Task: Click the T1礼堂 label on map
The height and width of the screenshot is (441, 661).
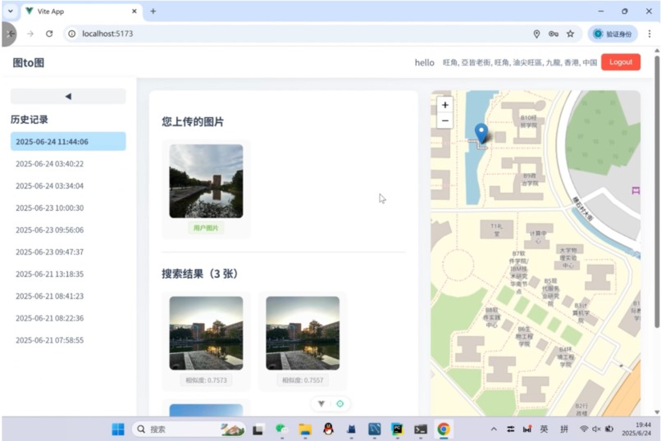Action: [x=497, y=230]
